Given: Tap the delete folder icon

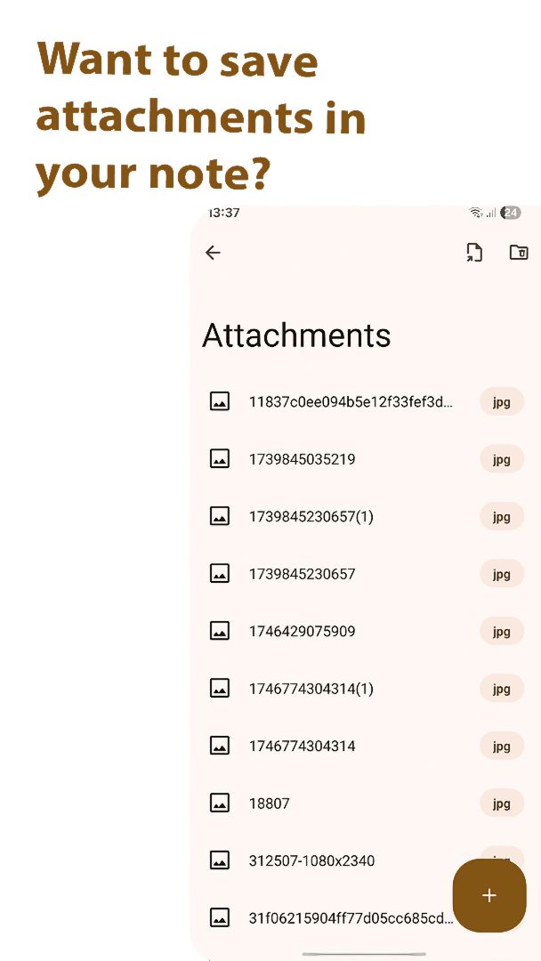Looking at the screenshot, I should click(x=519, y=252).
